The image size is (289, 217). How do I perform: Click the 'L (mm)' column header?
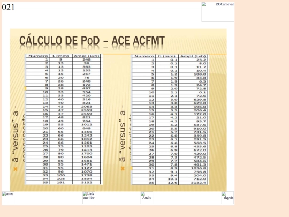click(60, 56)
